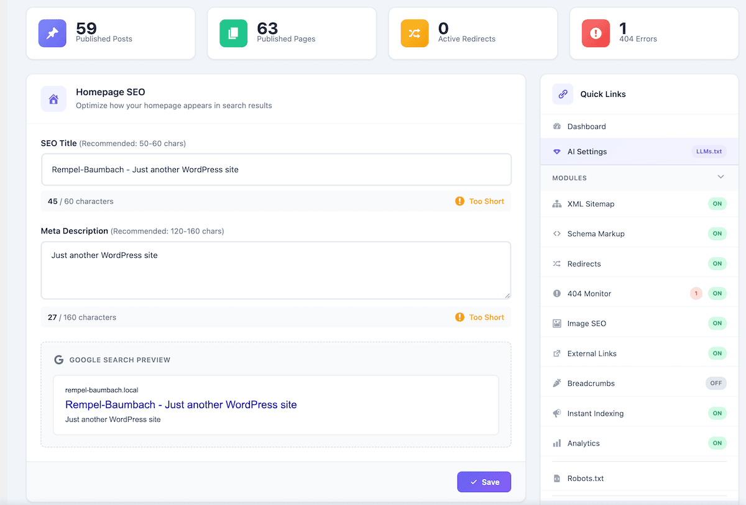This screenshot has height=505, width=746.
Task: Click the Meta Description warning icon
Action: coord(459,317)
